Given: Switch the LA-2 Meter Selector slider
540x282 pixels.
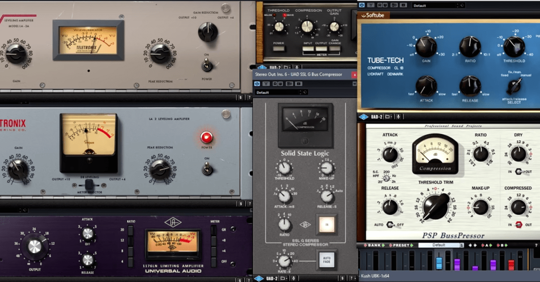Looking at the screenshot, I should 90,184.
